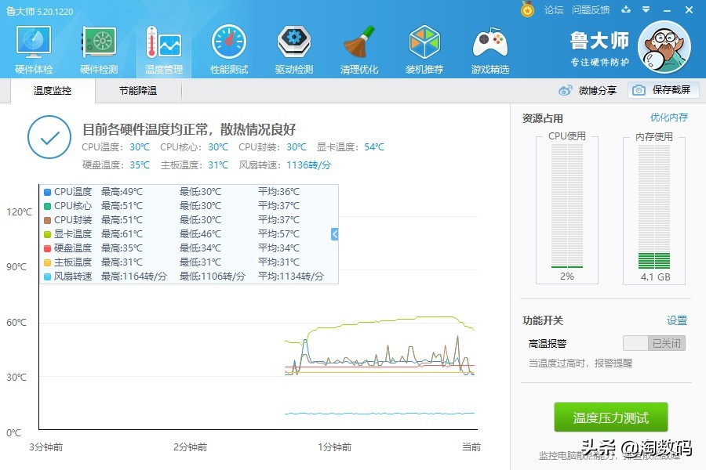The height and width of the screenshot is (470, 706).
Task: Toggle the CPU温度 legend entry
Action: pyautogui.click(x=68, y=191)
